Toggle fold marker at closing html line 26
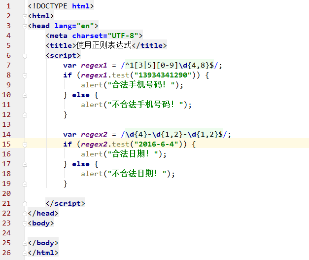The width and height of the screenshot is (309, 260). (25, 253)
